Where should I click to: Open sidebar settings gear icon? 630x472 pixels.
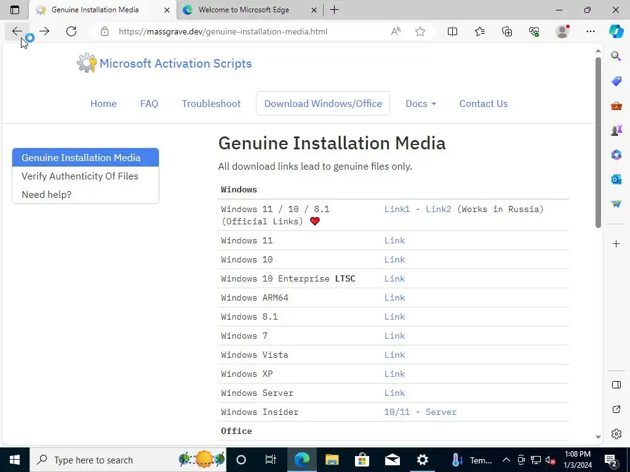click(x=616, y=434)
